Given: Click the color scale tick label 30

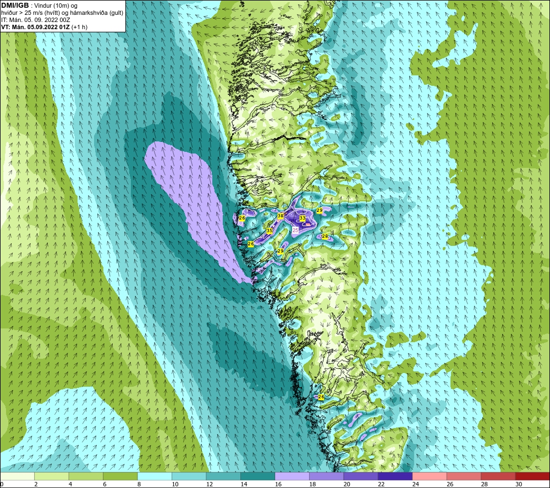Looking at the screenshot, I should (x=519, y=484).
